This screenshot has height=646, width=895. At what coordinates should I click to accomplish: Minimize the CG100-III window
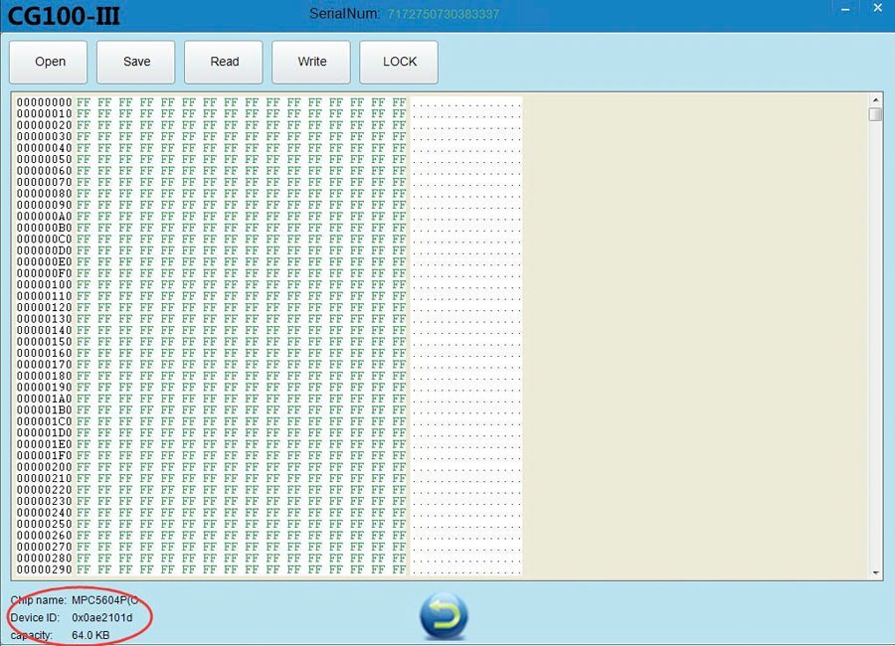pos(846,8)
